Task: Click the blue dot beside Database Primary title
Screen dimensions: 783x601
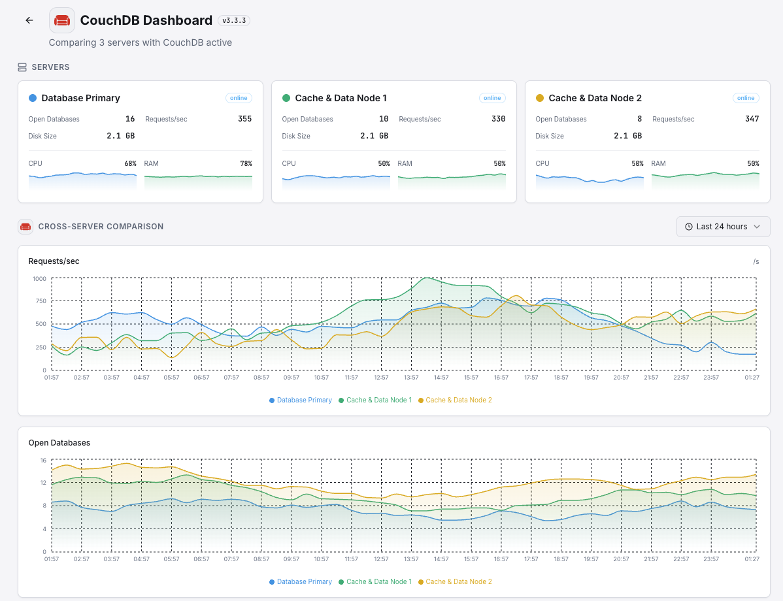Action: [33, 98]
